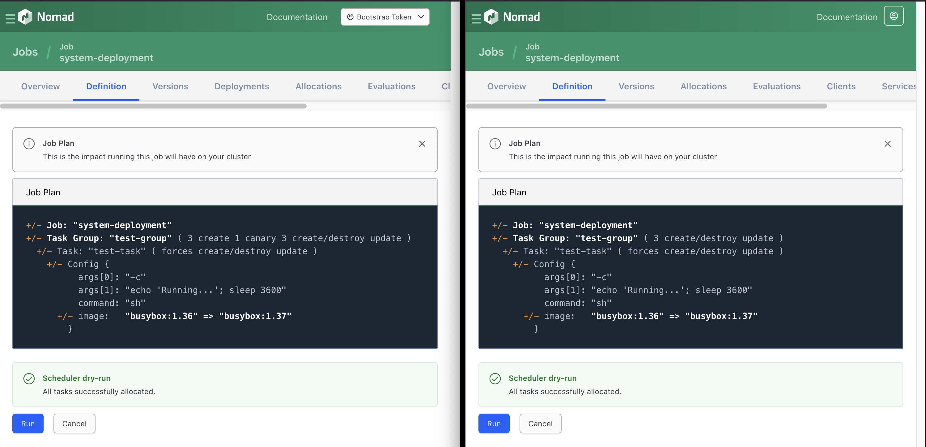Viewport: 926px width, 447px height.
Task: Open the right window hamburger menu
Action: (x=476, y=18)
